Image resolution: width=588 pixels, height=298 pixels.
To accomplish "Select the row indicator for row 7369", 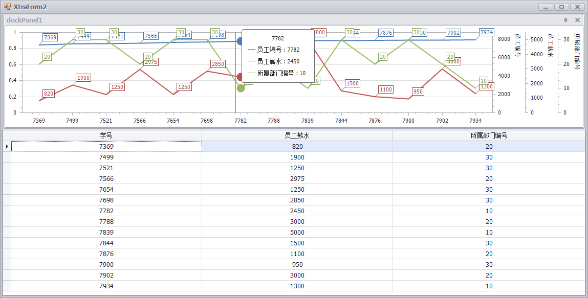I will (7, 146).
